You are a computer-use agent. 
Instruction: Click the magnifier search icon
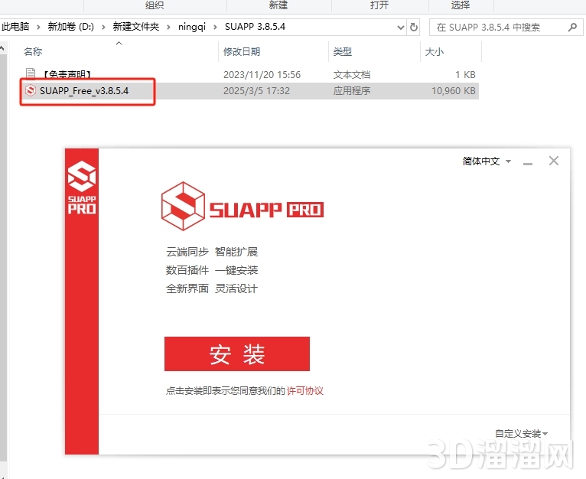point(572,27)
